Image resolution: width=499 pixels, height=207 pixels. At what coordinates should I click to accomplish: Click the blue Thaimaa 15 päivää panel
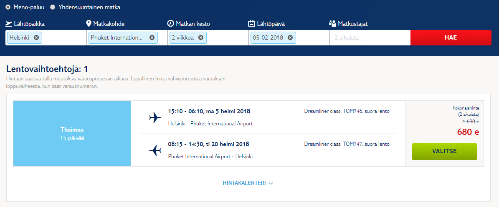72,133
